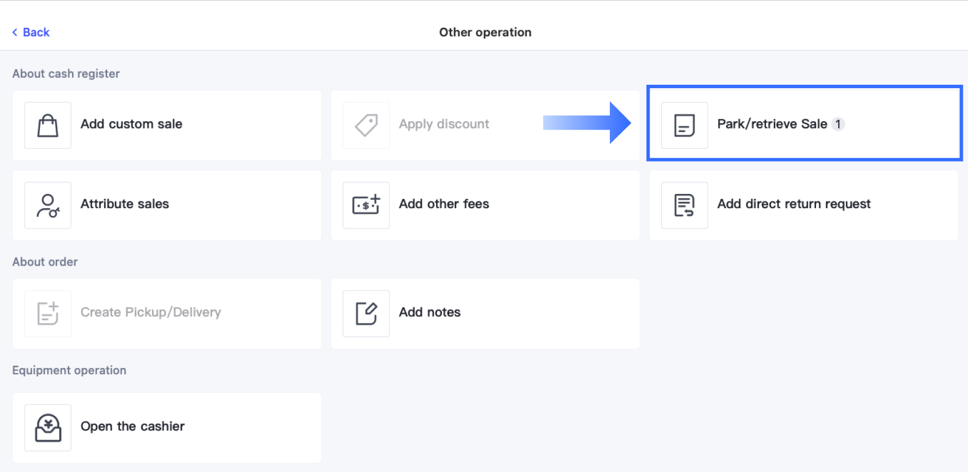Go back using the Back link
968x472 pixels.
tap(36, 32)
